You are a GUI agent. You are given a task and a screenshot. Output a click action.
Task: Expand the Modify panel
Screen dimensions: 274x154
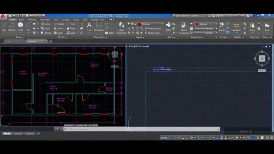click(62, 37)
